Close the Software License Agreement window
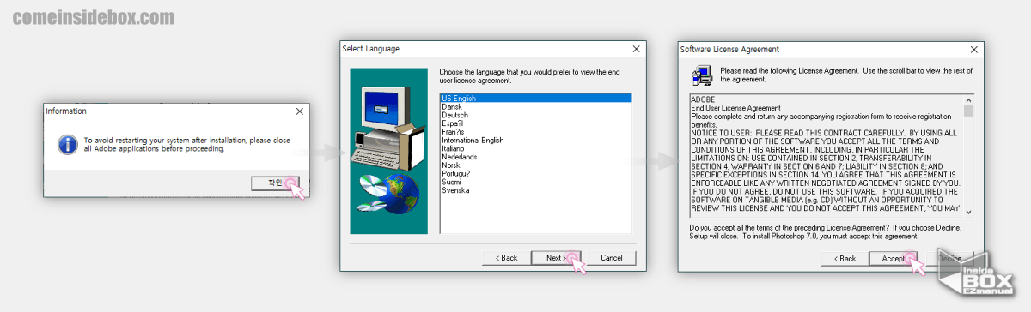This screenshot has width=1031, height=312. coord(973,49)
